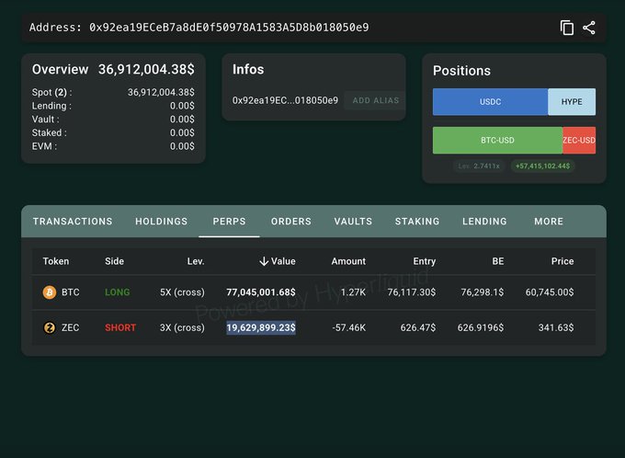The image size is (625, 458).
Task: Click the LONG side label for BTC
Action: (118, 292)
